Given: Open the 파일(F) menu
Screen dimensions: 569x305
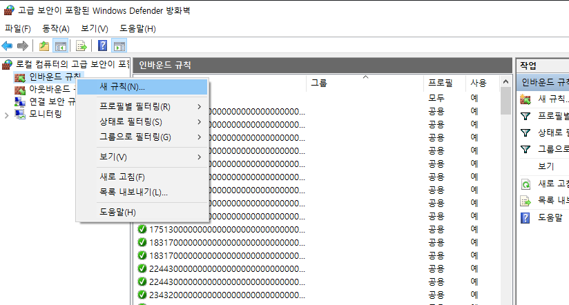Looking at the screenshot, I should 18,29.
